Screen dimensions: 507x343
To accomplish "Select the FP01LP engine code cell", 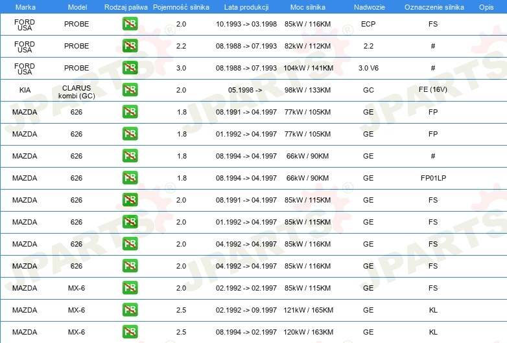I will pyautogui.click(x=433, y=178).
